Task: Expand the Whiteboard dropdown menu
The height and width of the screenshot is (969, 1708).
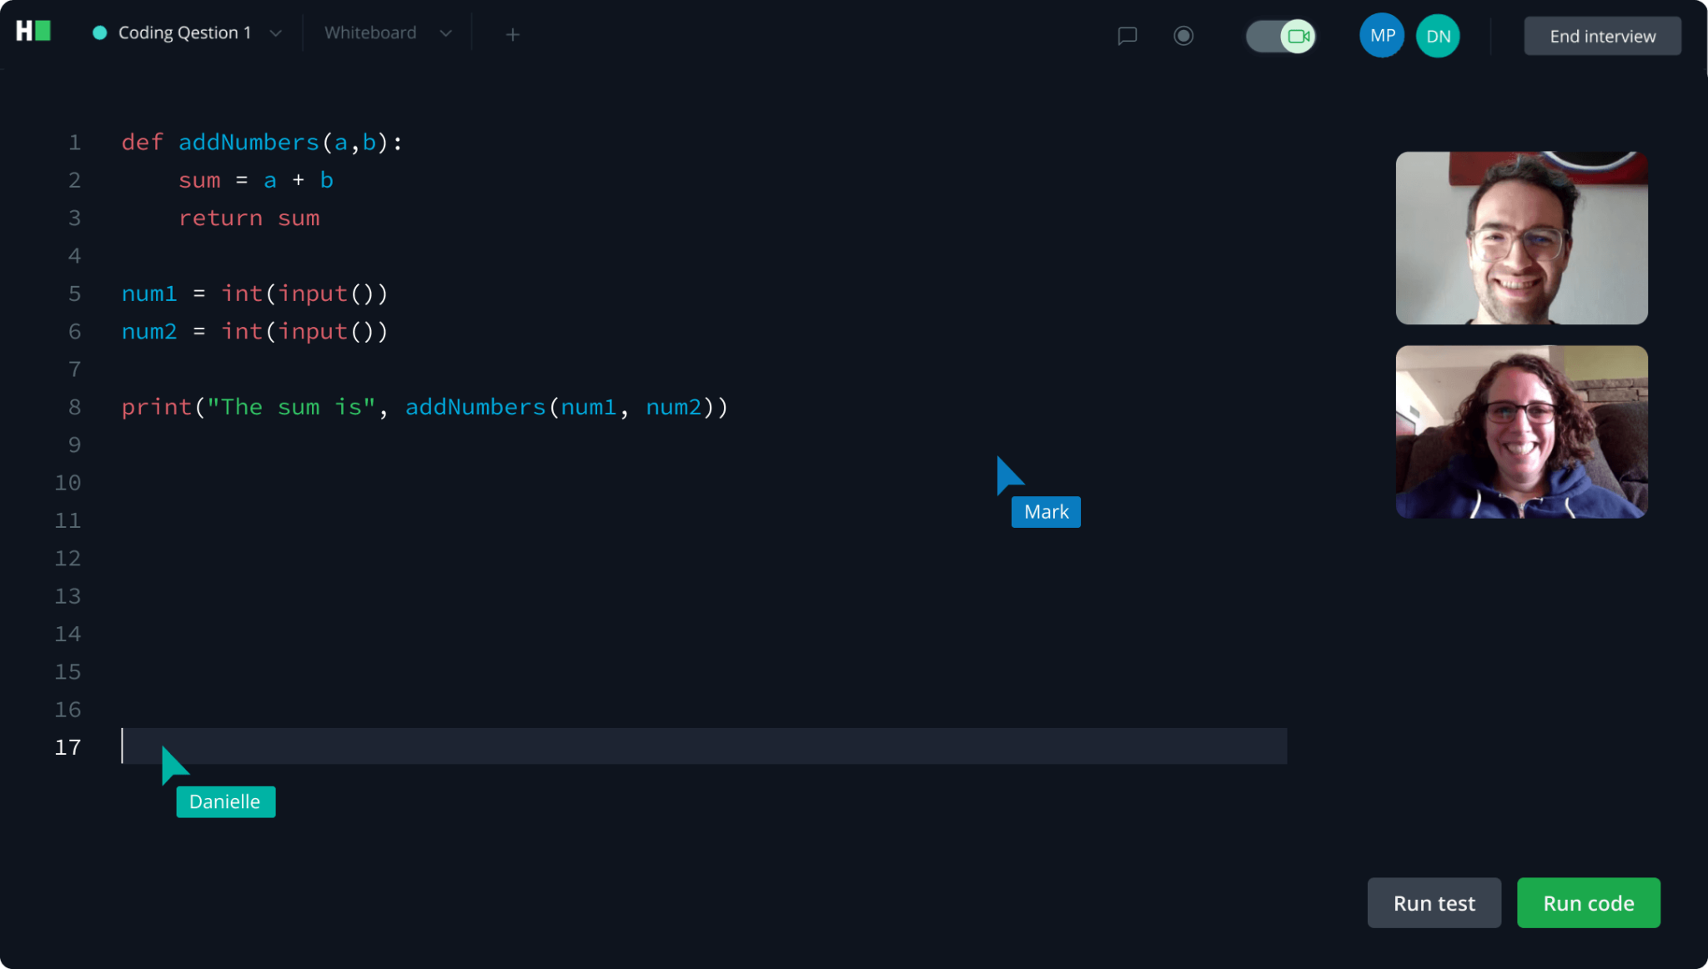Action: [446, 33]
